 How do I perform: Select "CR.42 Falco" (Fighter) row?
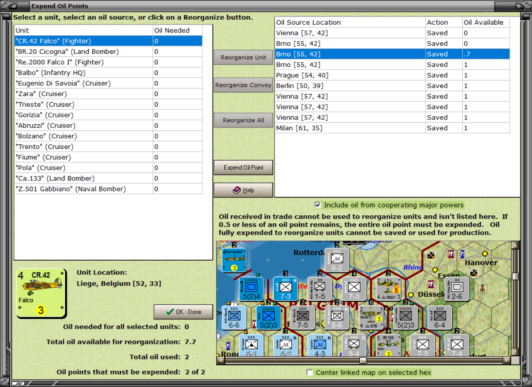click(108, 41)
